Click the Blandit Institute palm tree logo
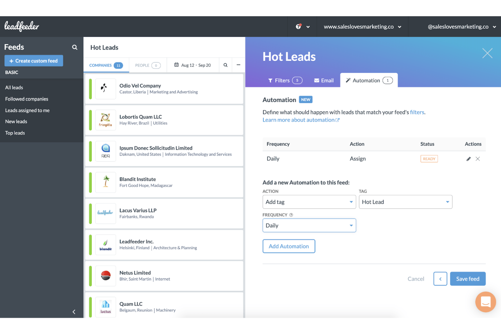 pyautogui.click(x=106, y=182)
